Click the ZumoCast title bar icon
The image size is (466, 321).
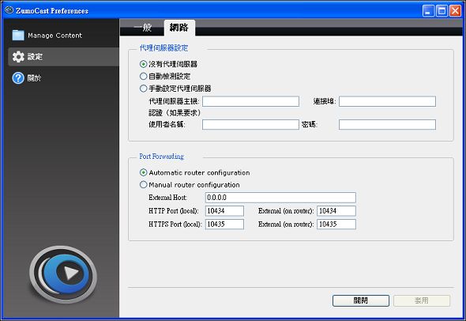click(x=9, y=10)
